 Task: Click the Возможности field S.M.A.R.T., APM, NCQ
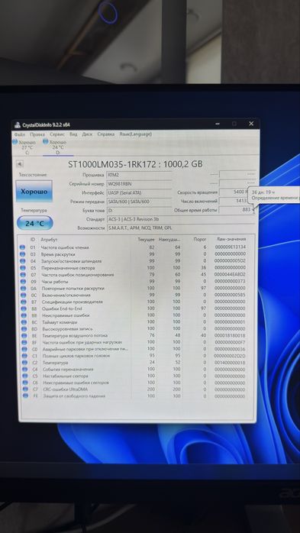click(x=181, y=228)
